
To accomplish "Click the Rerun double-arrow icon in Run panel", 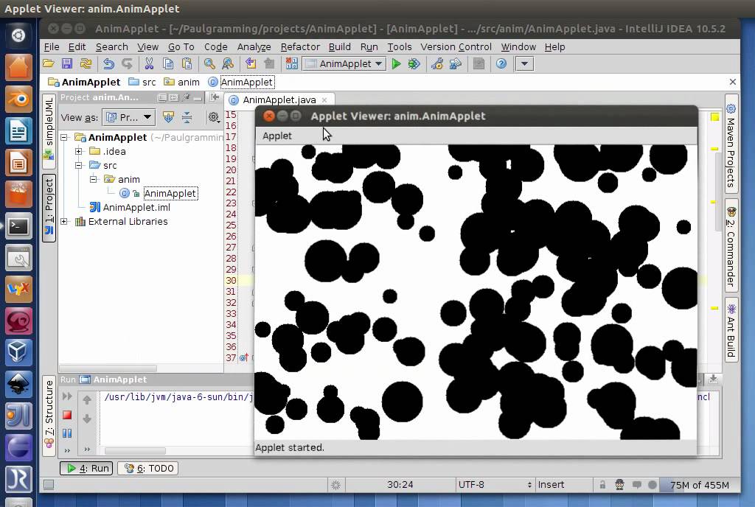I will click(x=67, y=396).
